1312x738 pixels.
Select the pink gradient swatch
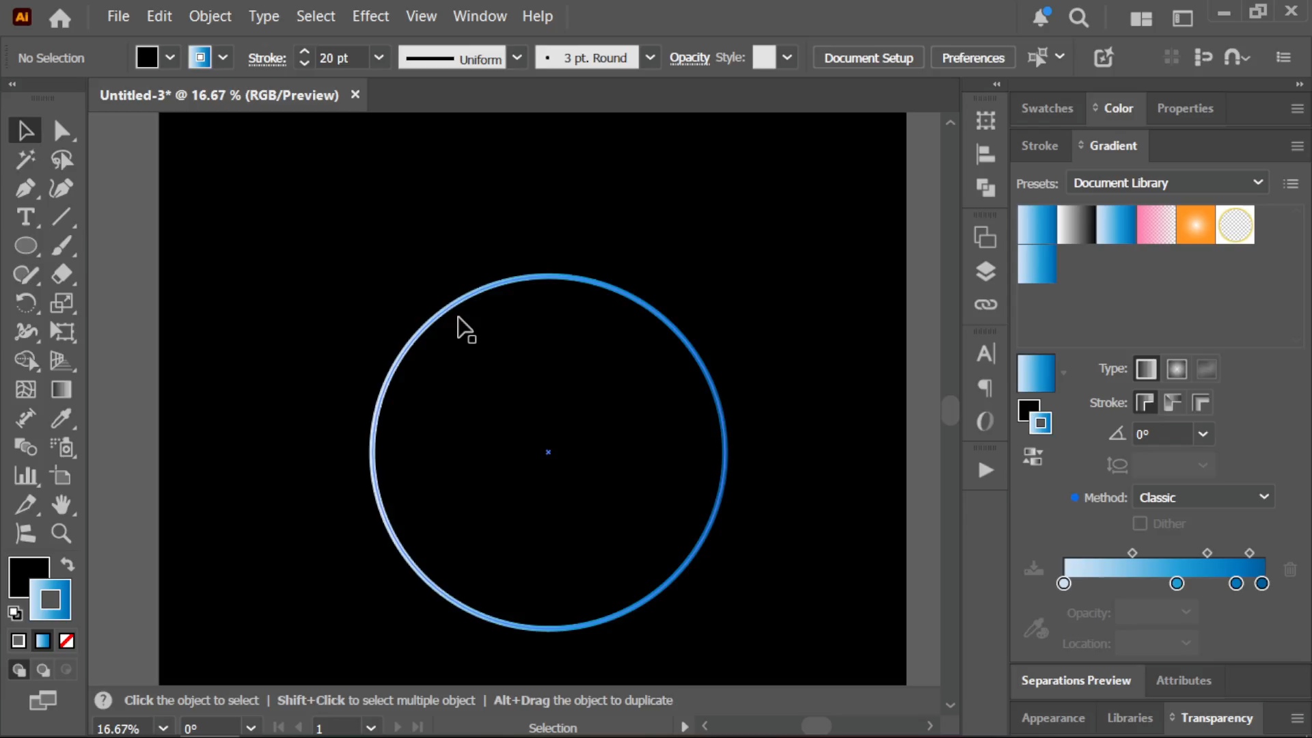pos(1156,225)
